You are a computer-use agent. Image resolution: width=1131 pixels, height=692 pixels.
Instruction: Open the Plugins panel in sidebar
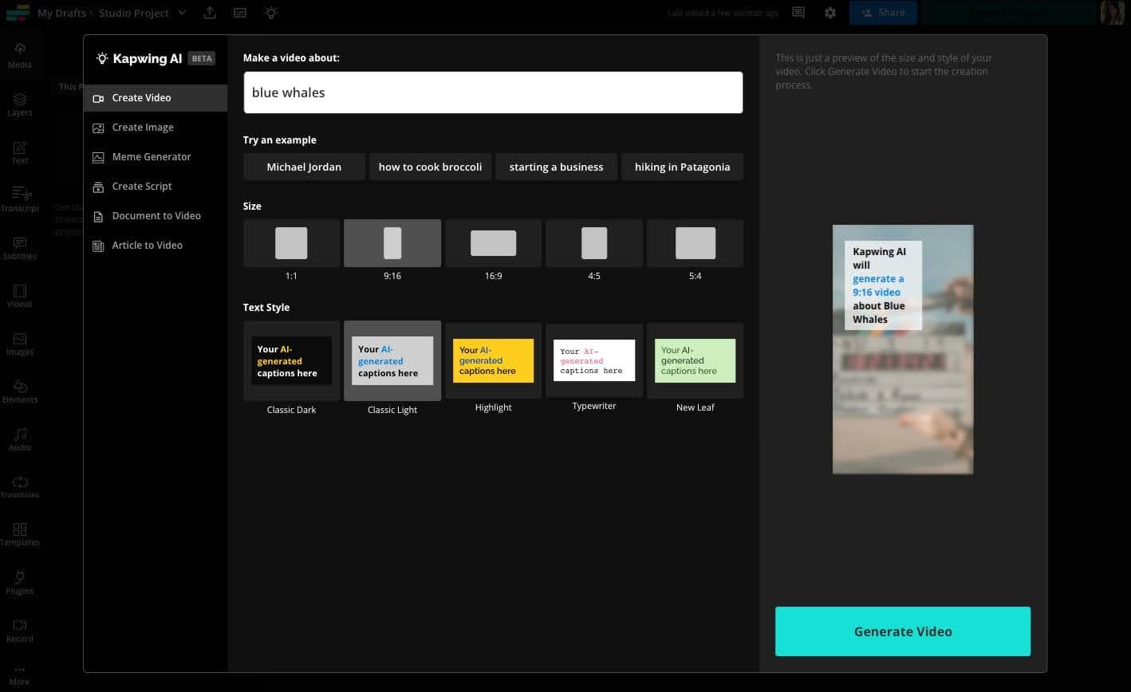[20, 582]
